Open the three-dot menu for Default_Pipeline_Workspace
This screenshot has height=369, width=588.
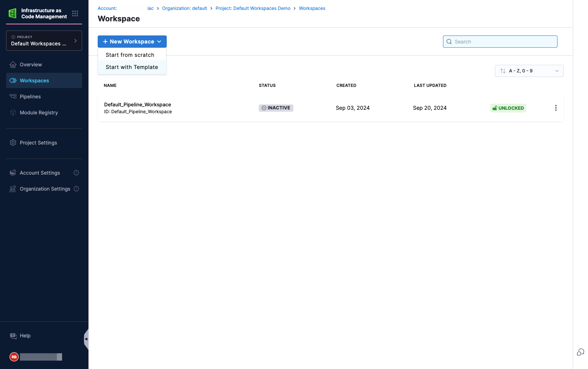(556, 108)
